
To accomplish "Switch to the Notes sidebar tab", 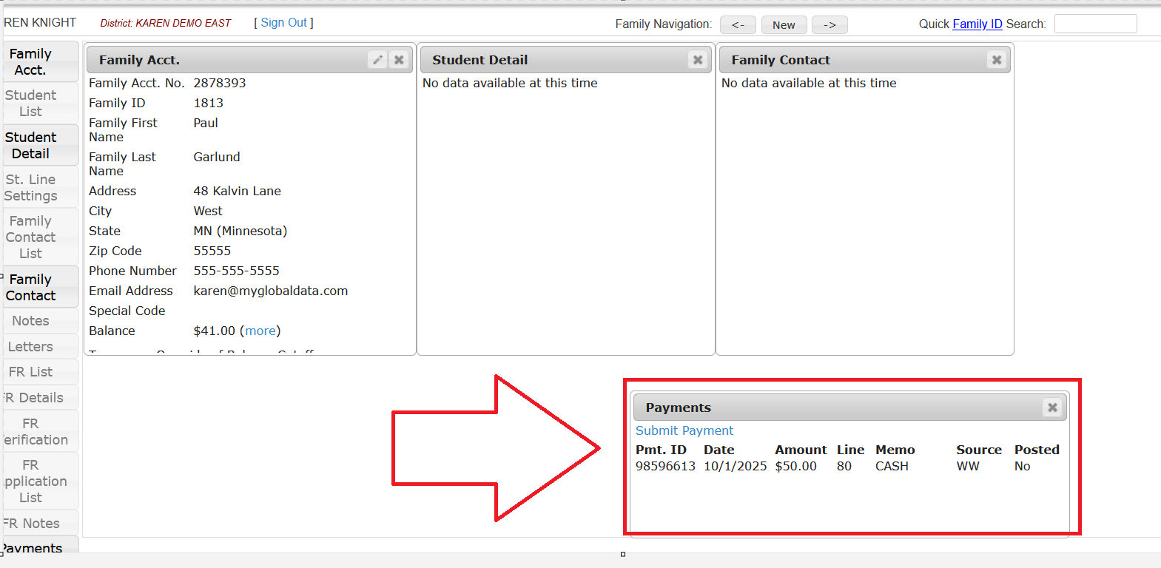I will (31, 321).
